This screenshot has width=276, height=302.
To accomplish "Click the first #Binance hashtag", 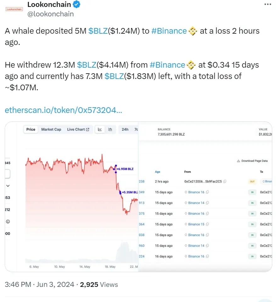I will coord(169,31).
